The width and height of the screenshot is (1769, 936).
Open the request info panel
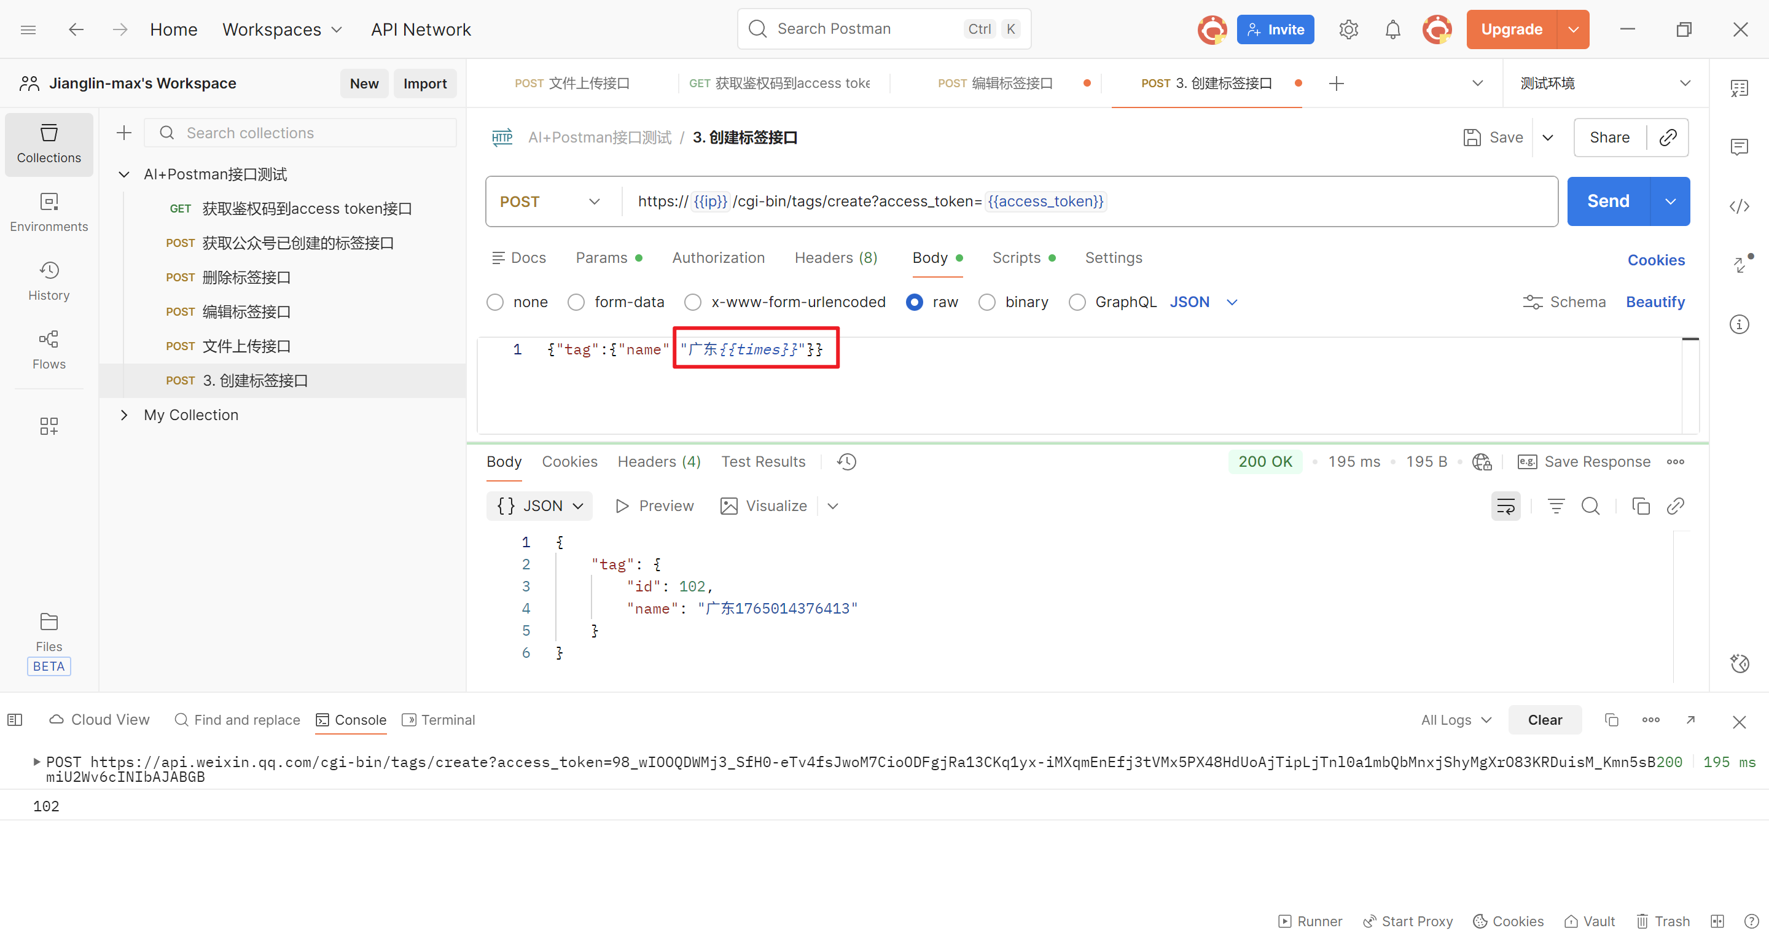[x=1739, y=324]
